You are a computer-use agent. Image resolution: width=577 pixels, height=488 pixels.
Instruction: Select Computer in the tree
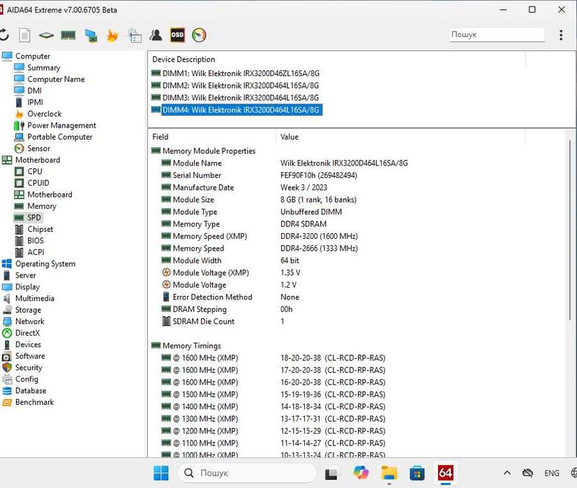32,56
